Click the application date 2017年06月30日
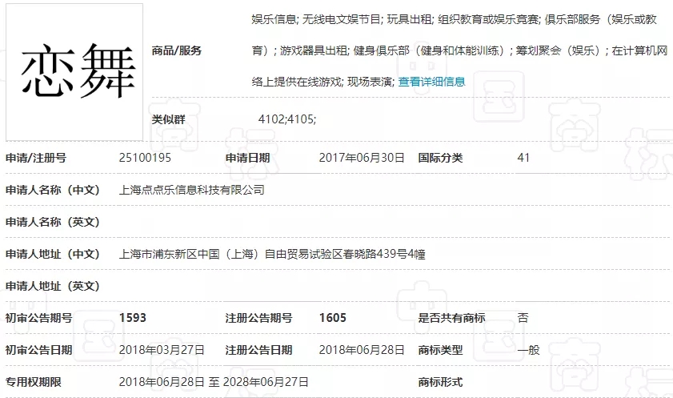673x398 pixels. tap(362, 158)
